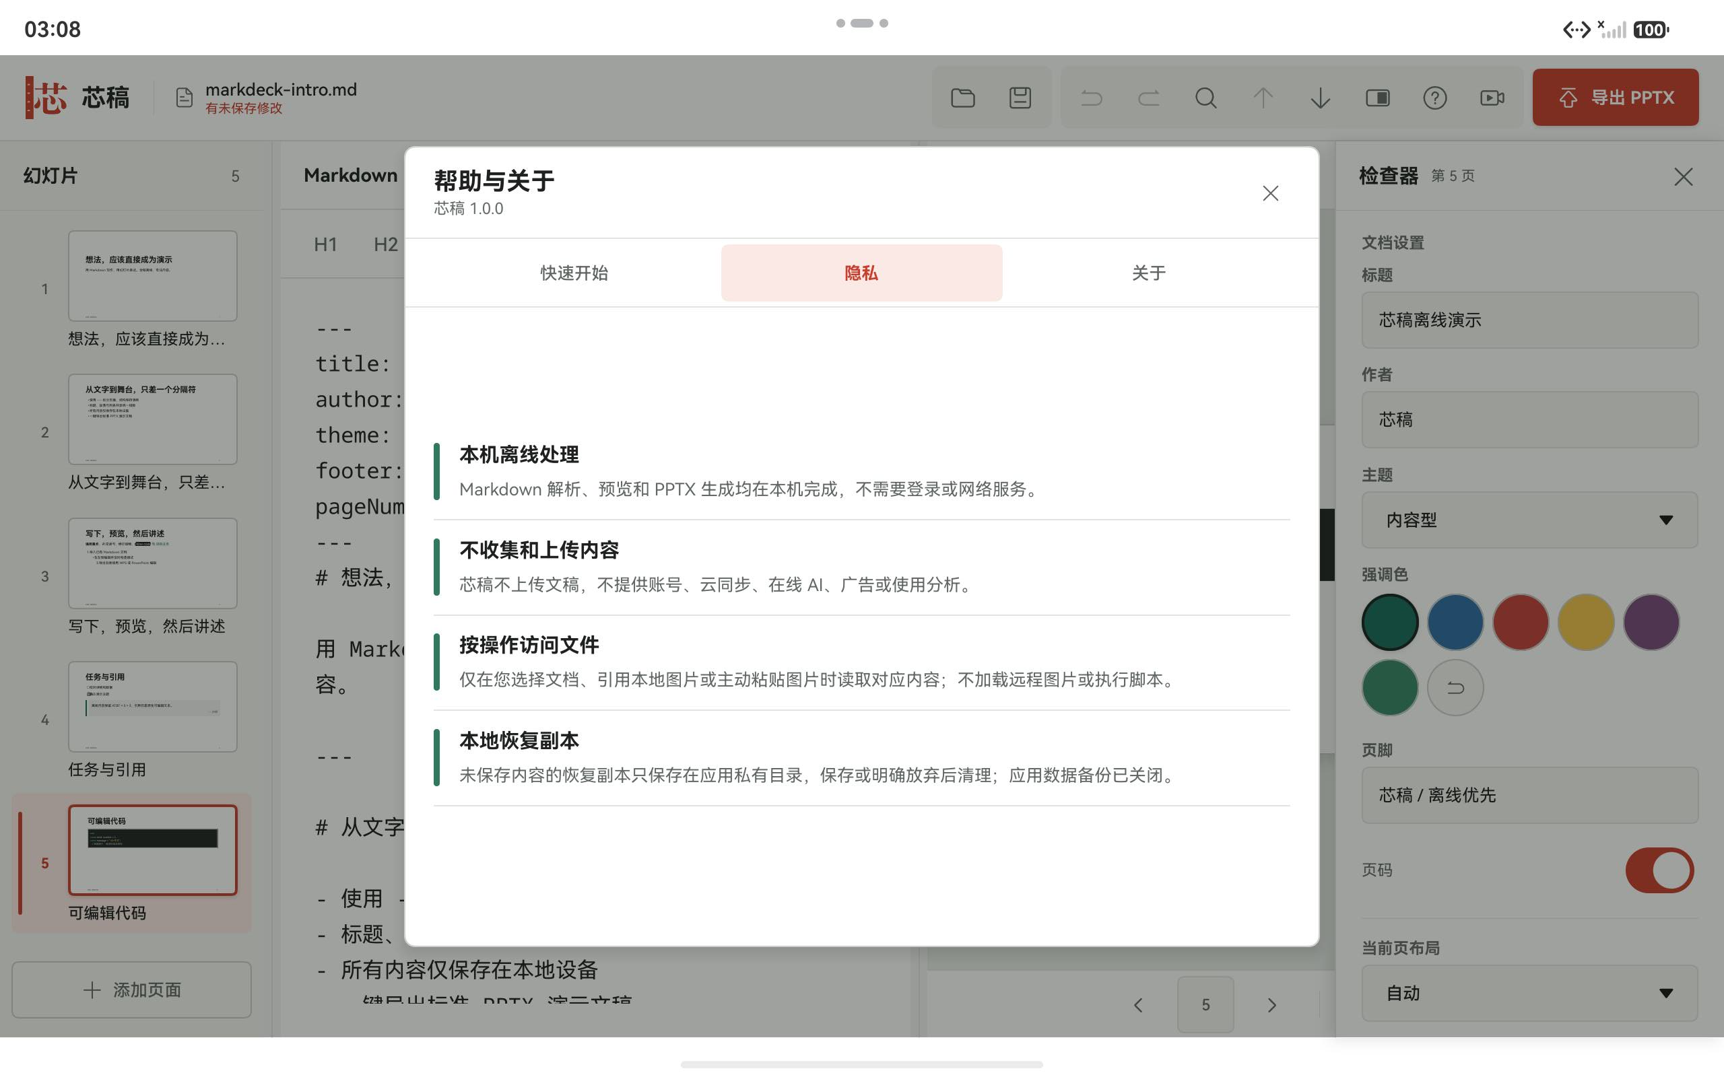Edit the 页脚 field 芯稿 / 离线优先

tap(1529, 795)
